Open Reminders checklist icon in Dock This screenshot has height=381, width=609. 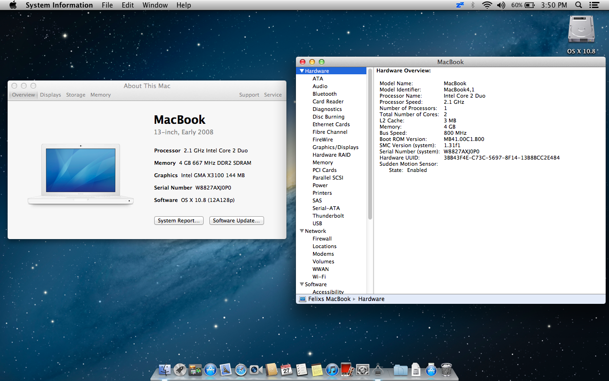(302, 370)
